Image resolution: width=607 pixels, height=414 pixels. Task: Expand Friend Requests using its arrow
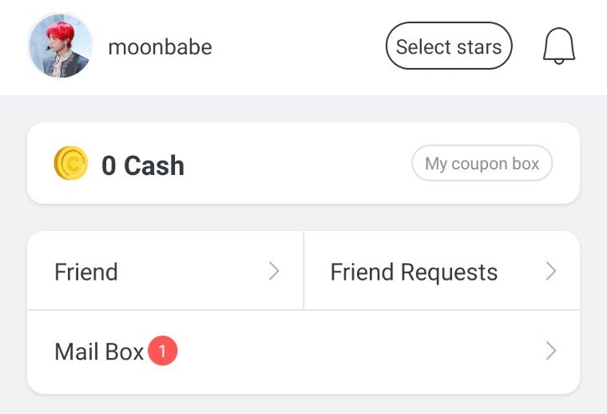click(x=550, y=272)
